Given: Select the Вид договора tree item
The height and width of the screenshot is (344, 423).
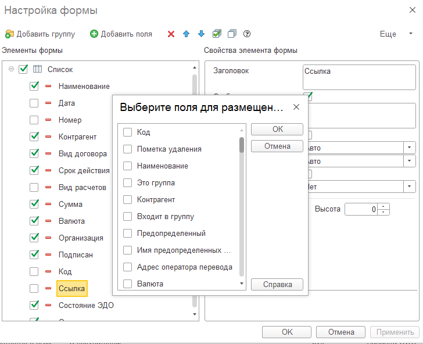Looking at the screenshot, I should [83, 154].
